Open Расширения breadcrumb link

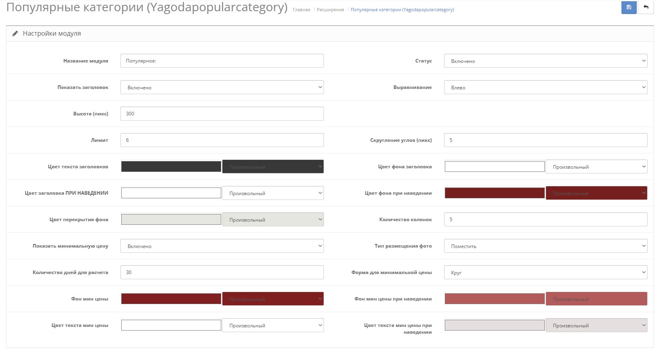(x=330, y=10)
